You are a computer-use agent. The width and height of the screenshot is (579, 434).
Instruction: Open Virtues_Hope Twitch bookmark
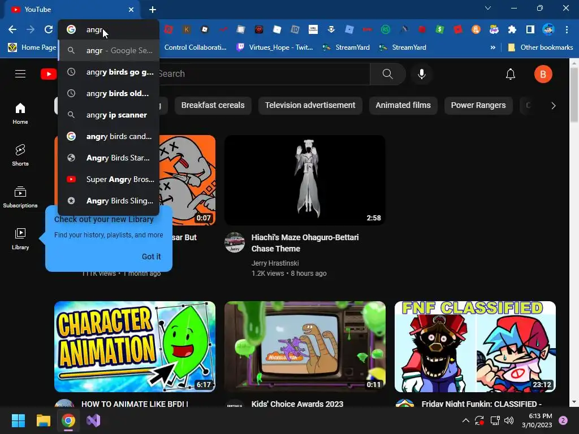tap(275, 47)
